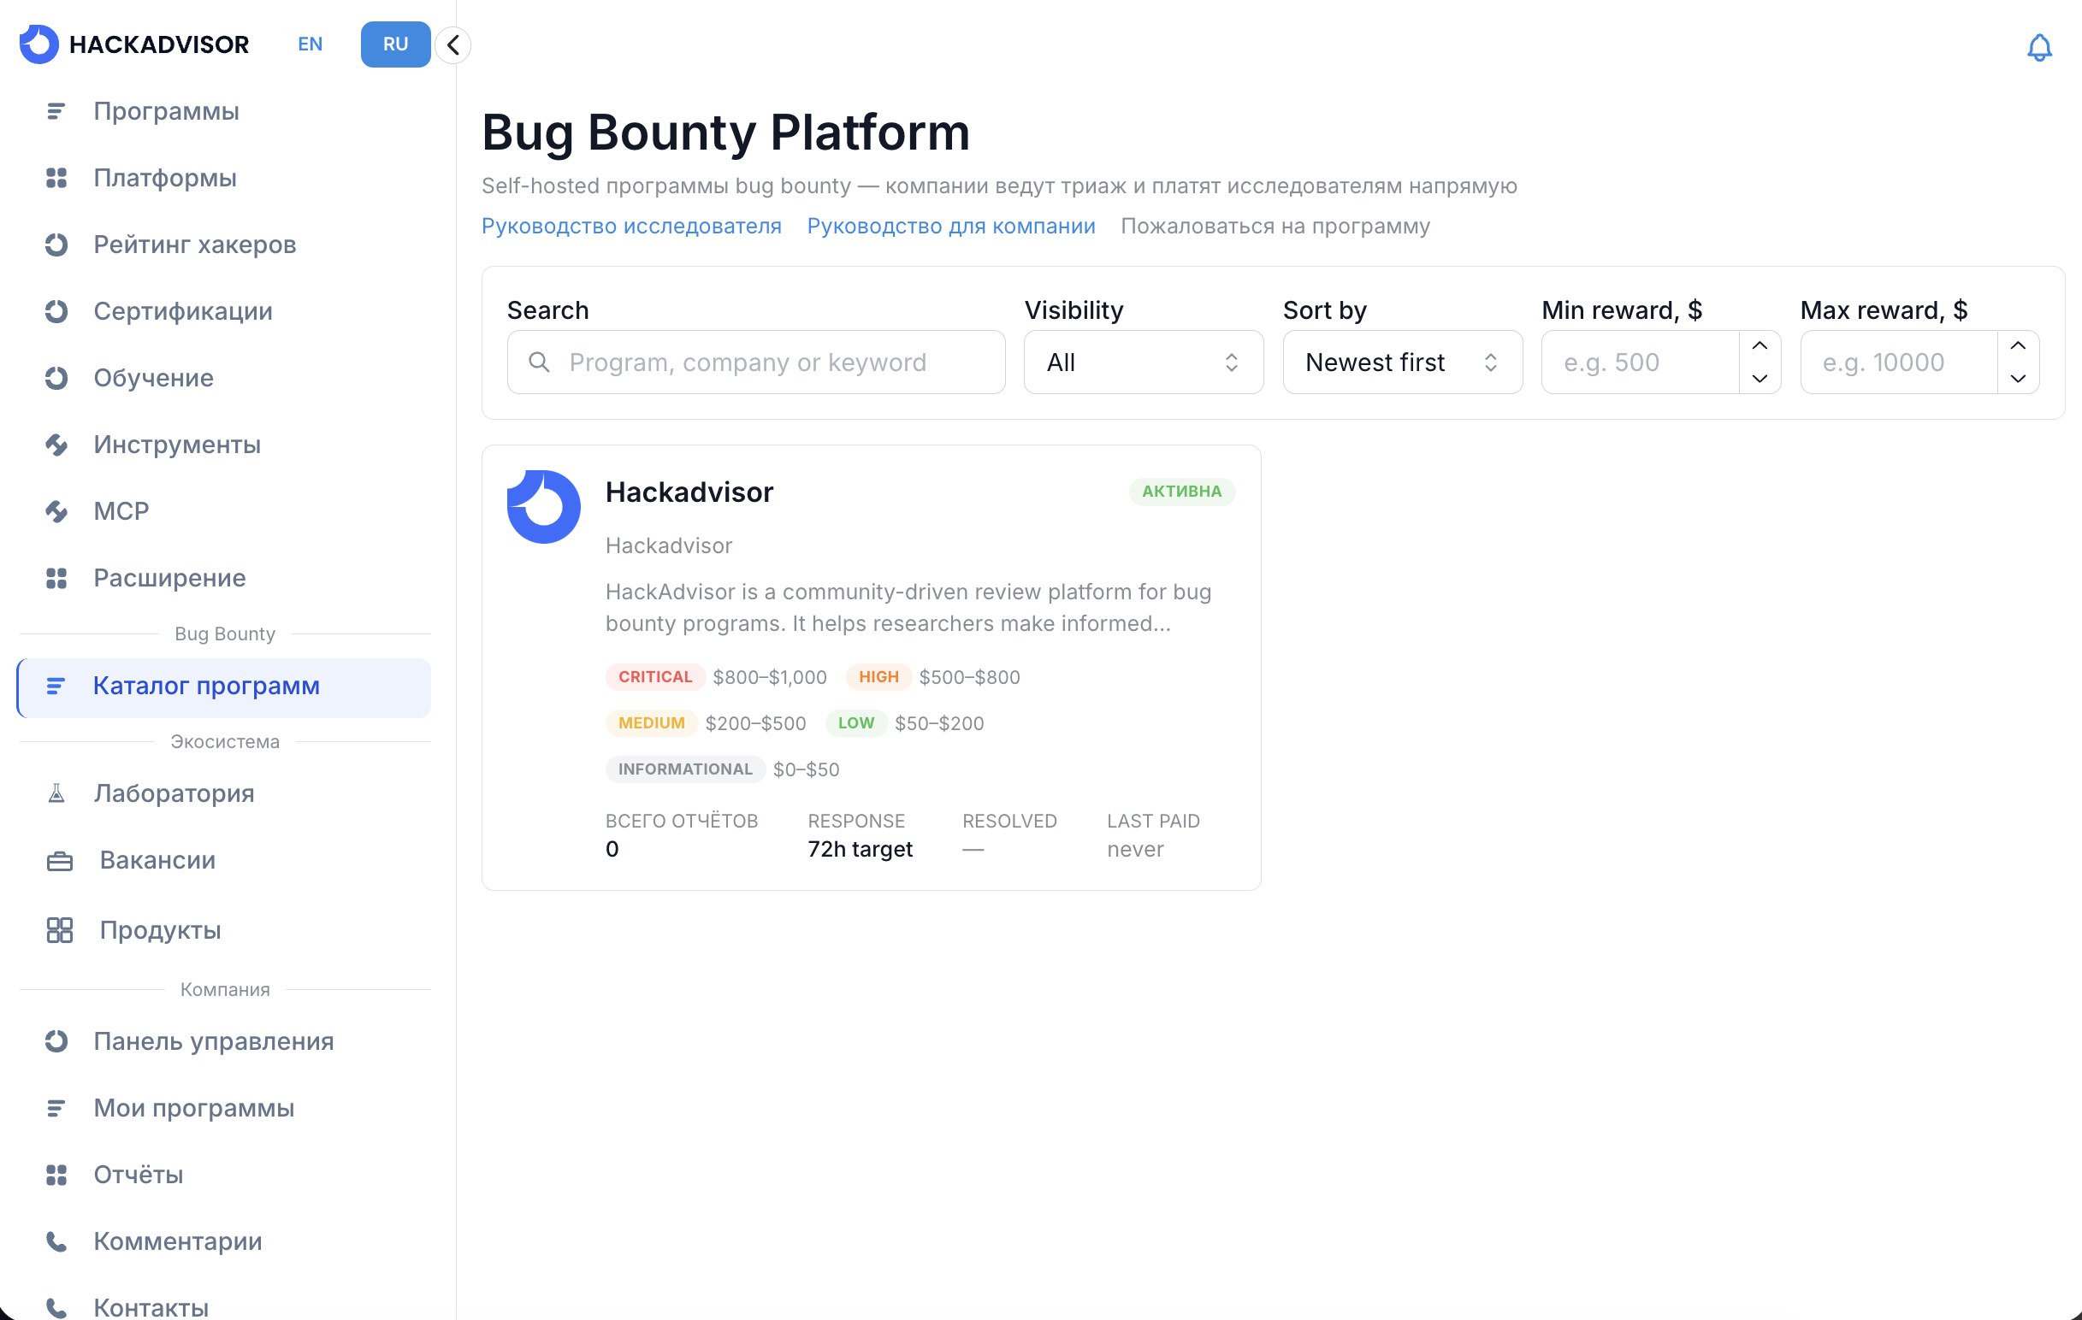
Task: Open the notifications bell
Action: [2038, 48]
